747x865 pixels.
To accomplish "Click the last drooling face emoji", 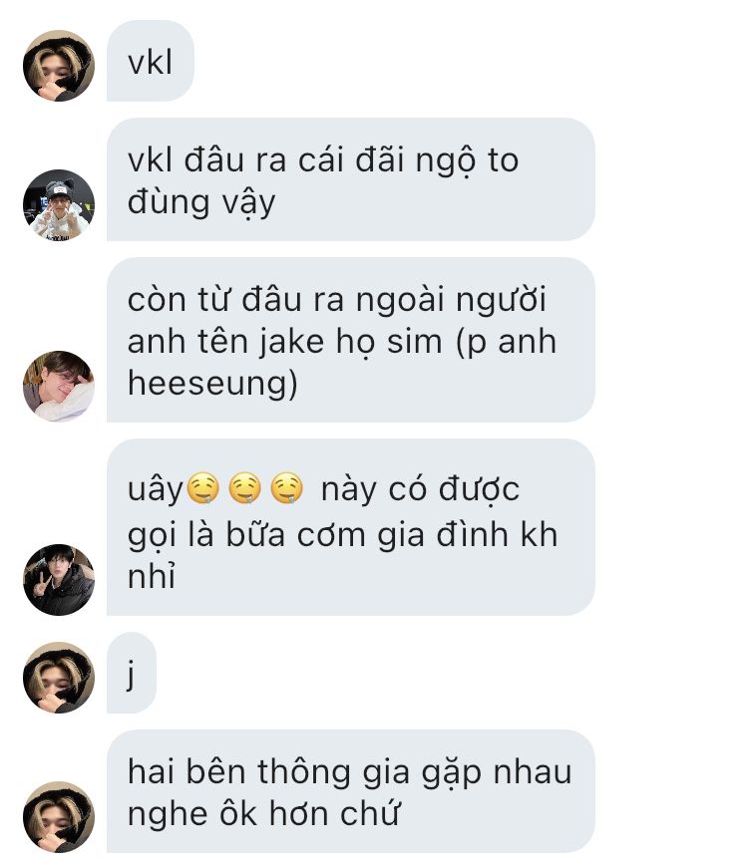I will [x=287, y=488].
